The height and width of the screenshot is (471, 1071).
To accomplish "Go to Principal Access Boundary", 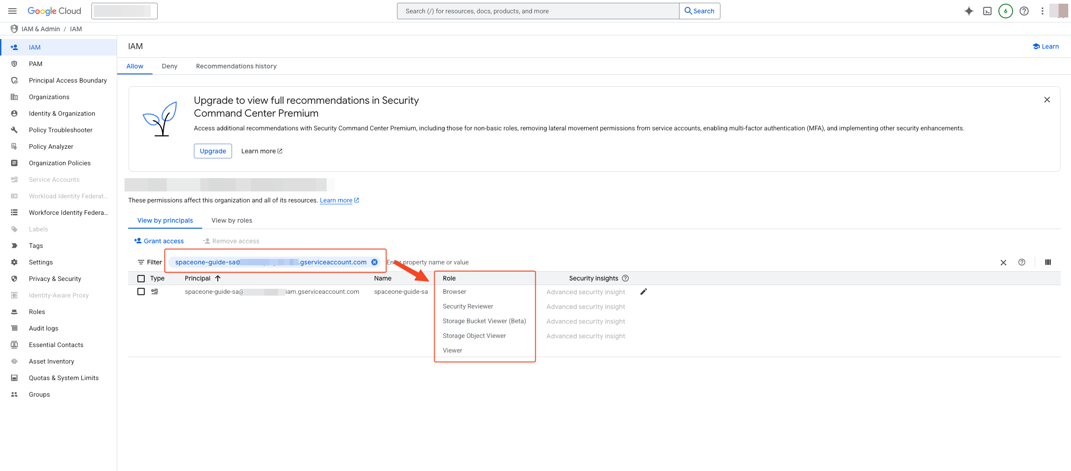I will pos(58,80).
